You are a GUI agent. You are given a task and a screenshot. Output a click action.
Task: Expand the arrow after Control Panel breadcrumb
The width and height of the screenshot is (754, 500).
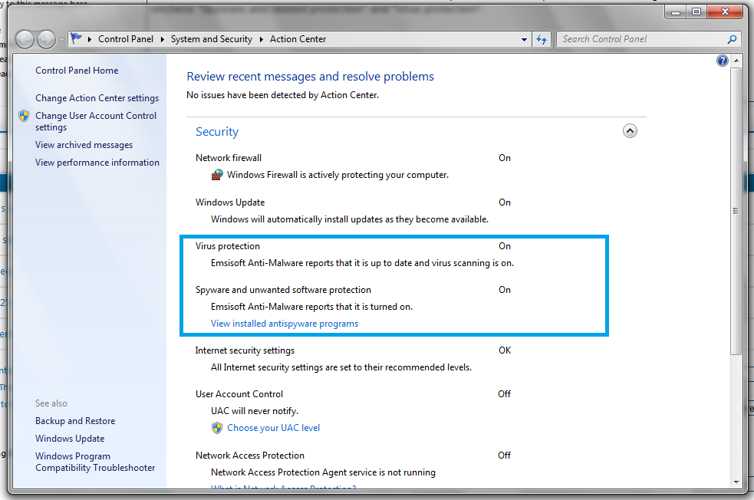tap(163, 39)
